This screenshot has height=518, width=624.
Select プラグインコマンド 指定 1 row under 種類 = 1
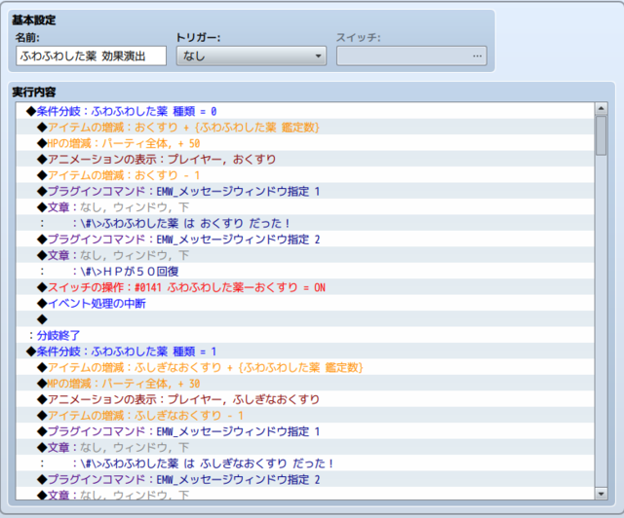(305, 431)
